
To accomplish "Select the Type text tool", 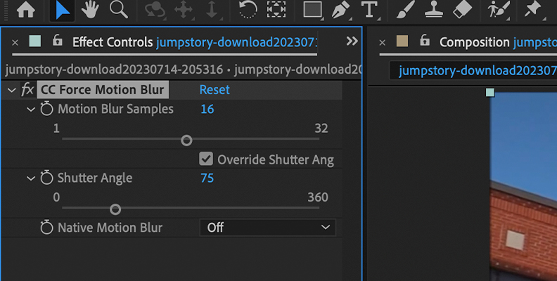I will tap(369, 9).
